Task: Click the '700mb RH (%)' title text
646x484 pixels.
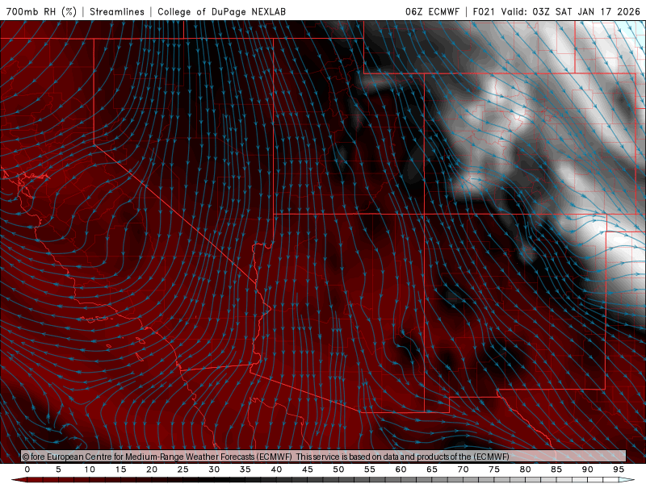Action: pos(42,11)
